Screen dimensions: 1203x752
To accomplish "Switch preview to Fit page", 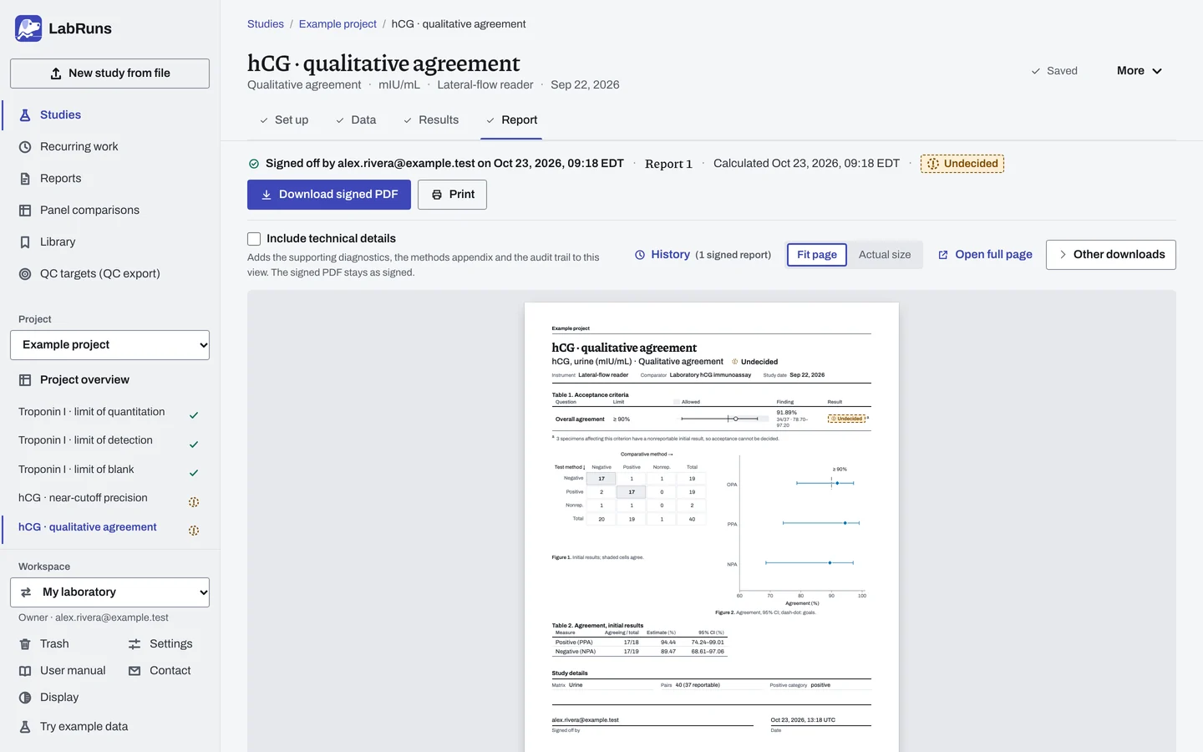I will [x=817, y=255].
